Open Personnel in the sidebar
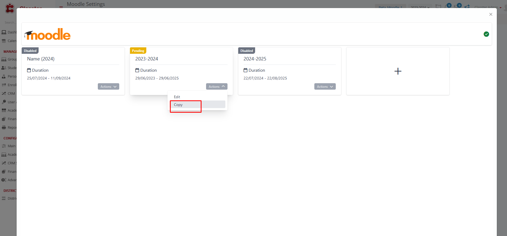This screenshot has width=507, height=236. 9,77
